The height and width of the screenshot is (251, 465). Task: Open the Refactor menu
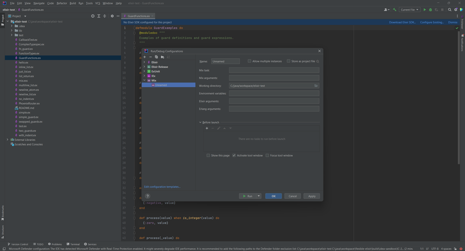tap(62, 3)
